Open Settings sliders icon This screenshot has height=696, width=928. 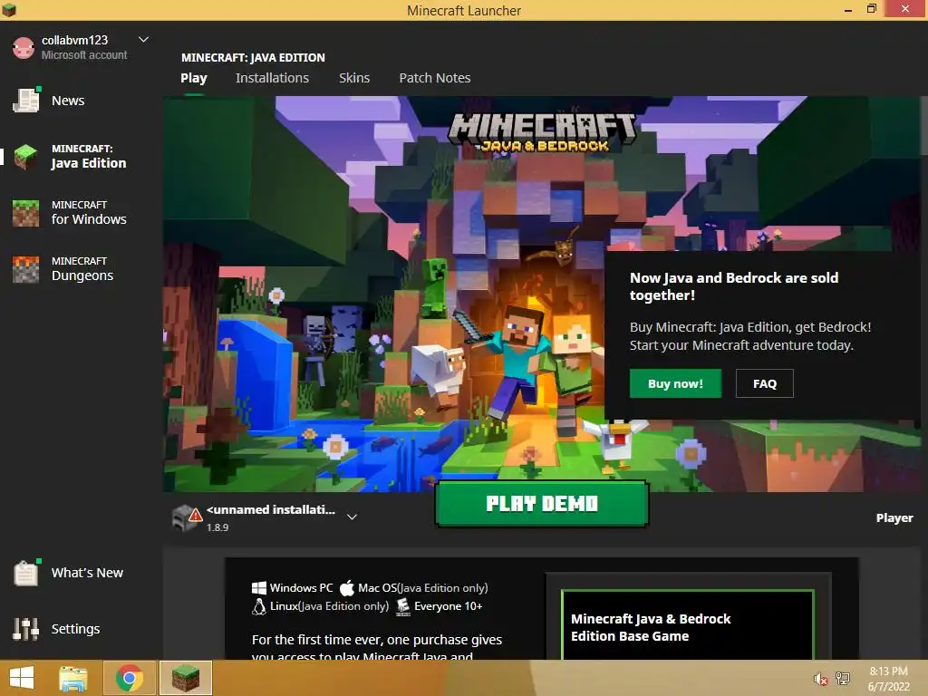click(x=26, y=629)
